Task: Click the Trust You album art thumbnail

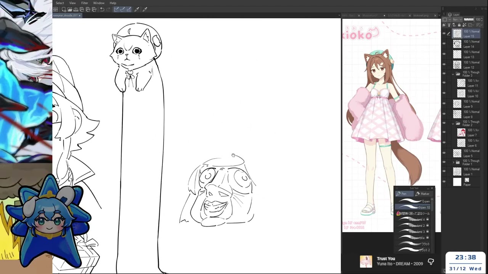Action: (366, 261)
